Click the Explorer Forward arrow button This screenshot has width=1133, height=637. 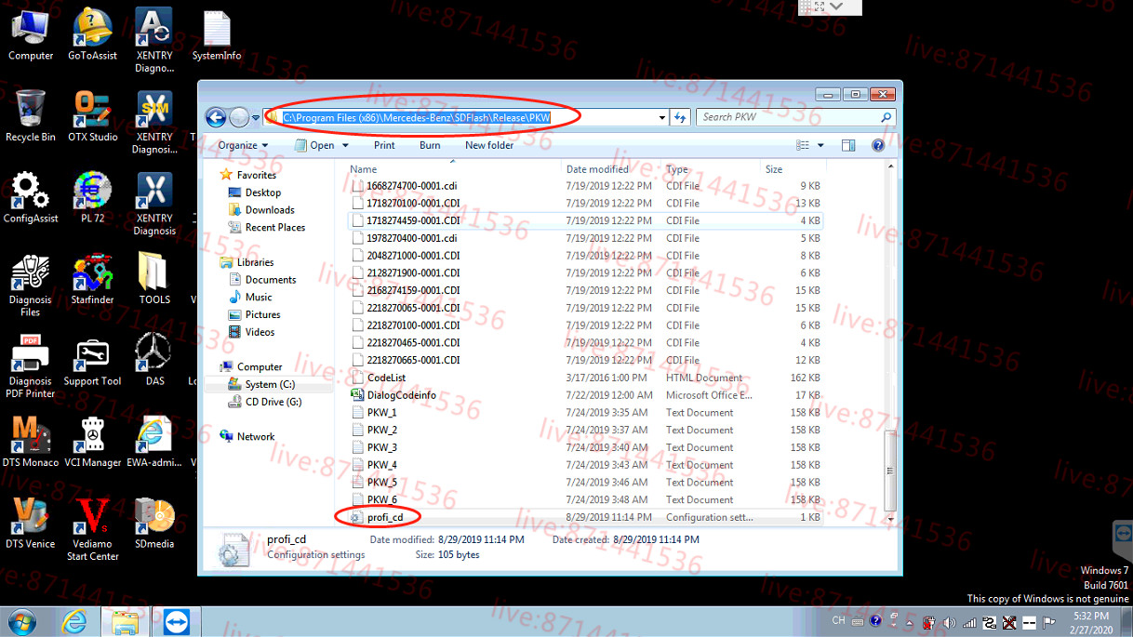239,117
